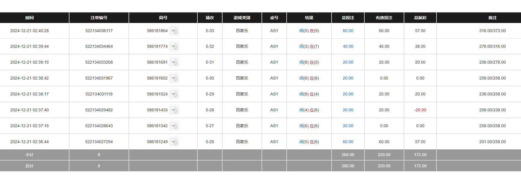Open blue 60.00 total bet for session 5-26
This screenshot has width=521, height=185.
[348, 142]
